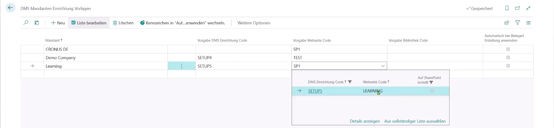Open the Auf SharePoint erstellt column filter
The width and height of the screenshot is (554, 128).
click(x=431, y=83)
